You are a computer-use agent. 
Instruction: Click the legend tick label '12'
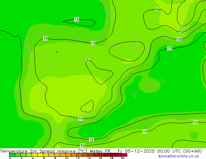[x=78, y=158]
